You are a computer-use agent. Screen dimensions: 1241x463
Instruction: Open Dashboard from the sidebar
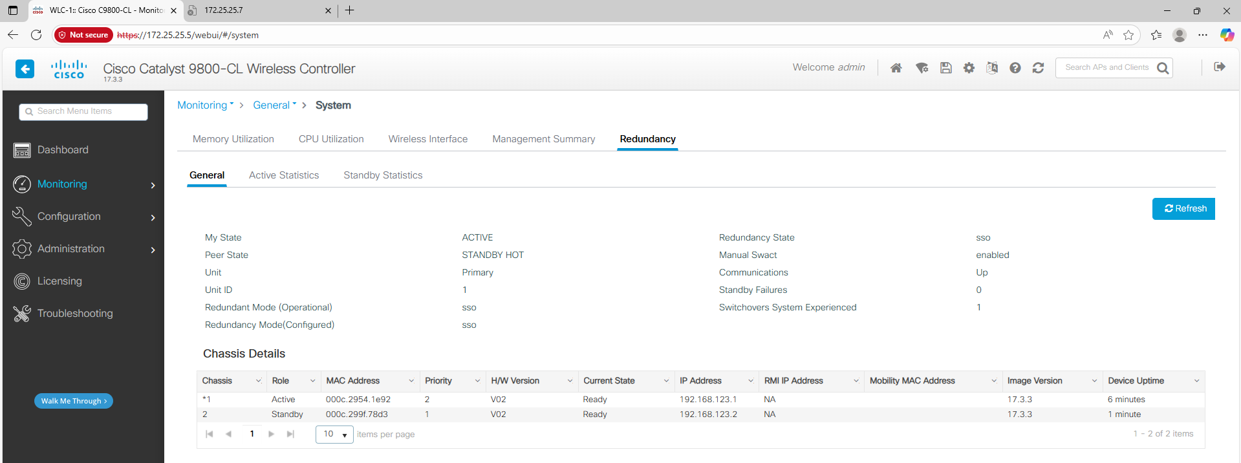[63, 150]
